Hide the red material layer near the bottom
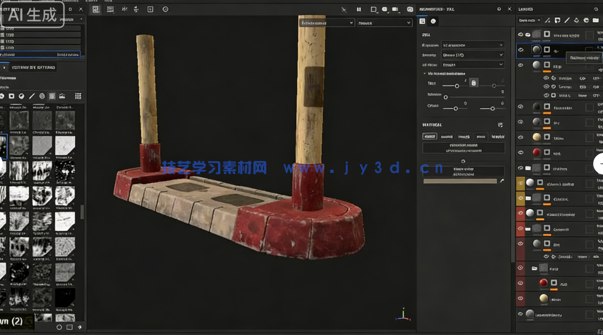603x335 pixels. (x=520, y=282)
